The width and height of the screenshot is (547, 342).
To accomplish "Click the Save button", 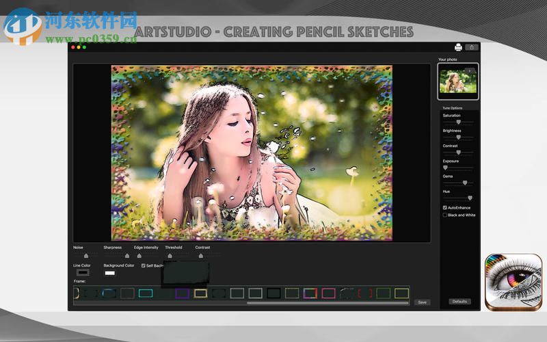I will 422,302.
